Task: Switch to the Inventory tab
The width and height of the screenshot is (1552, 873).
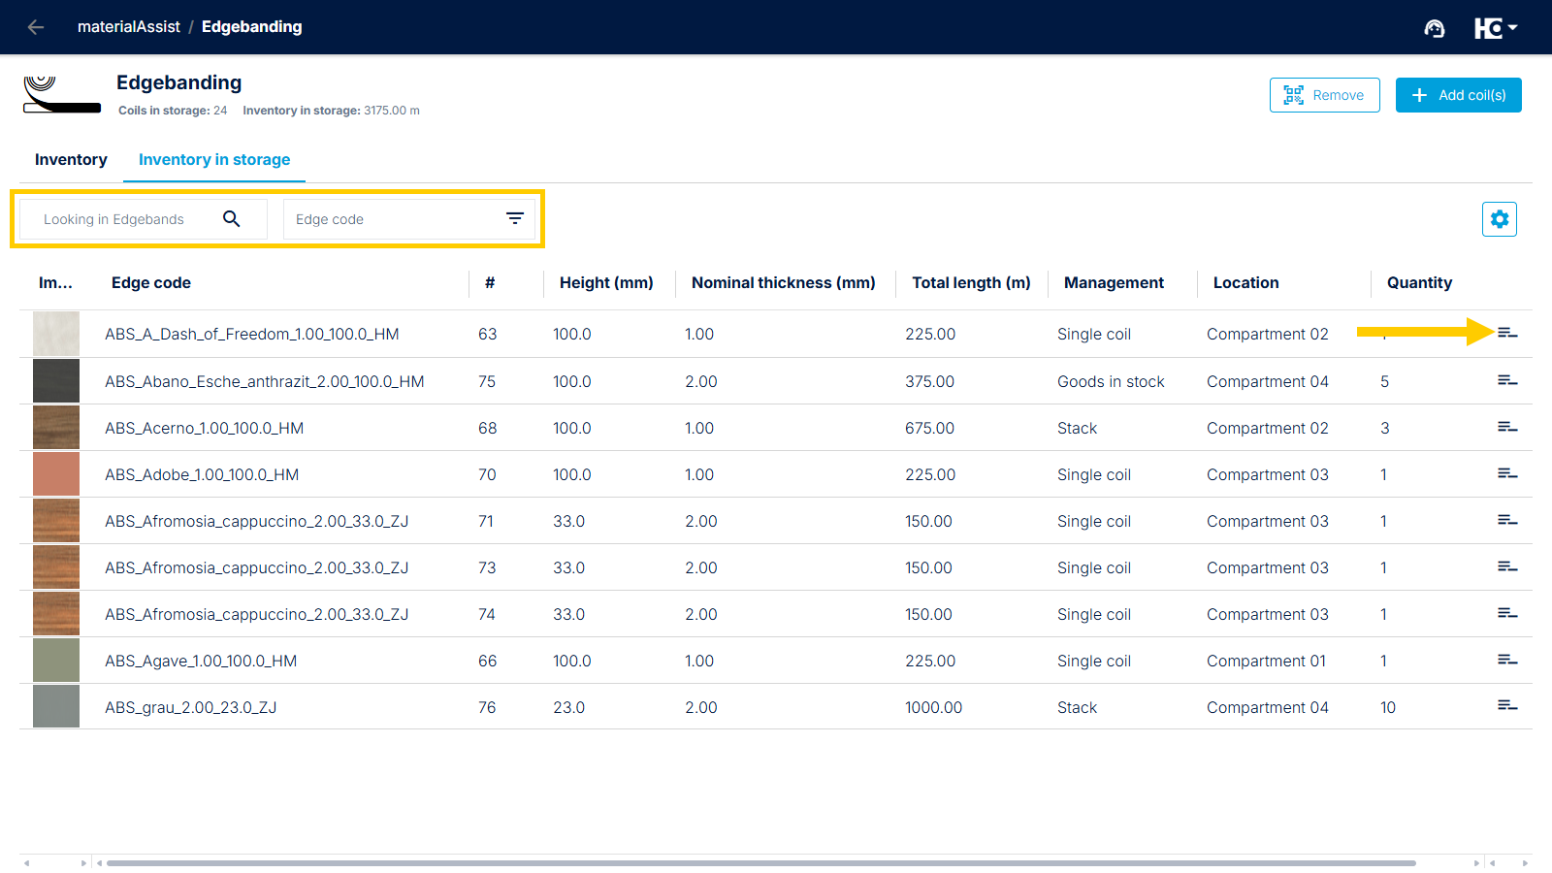Action: coord(71,160)
